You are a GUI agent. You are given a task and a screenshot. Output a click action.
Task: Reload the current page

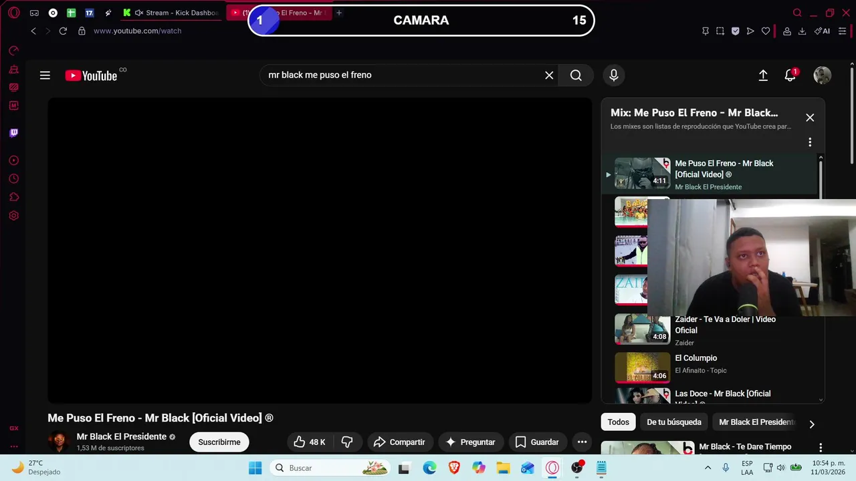point(63,31)
